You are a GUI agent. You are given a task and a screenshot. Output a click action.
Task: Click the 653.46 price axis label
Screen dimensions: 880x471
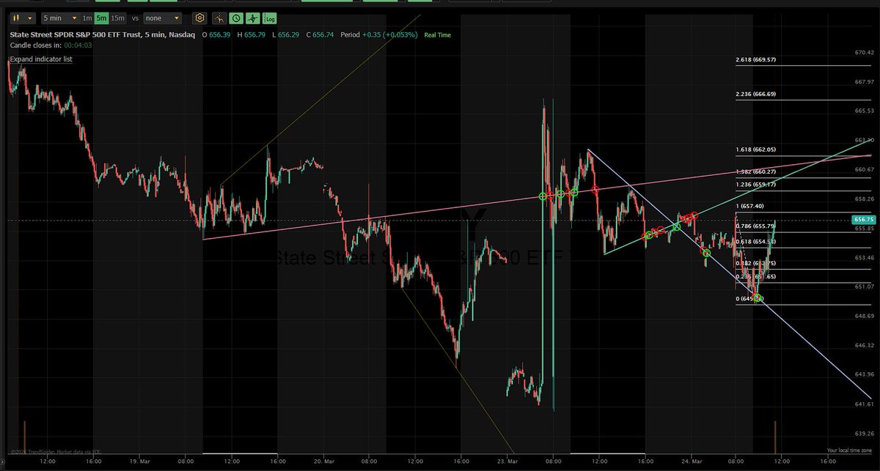coord(864,258)
